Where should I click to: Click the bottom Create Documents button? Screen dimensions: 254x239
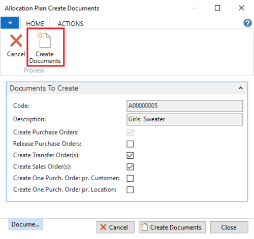coord(172,227)
